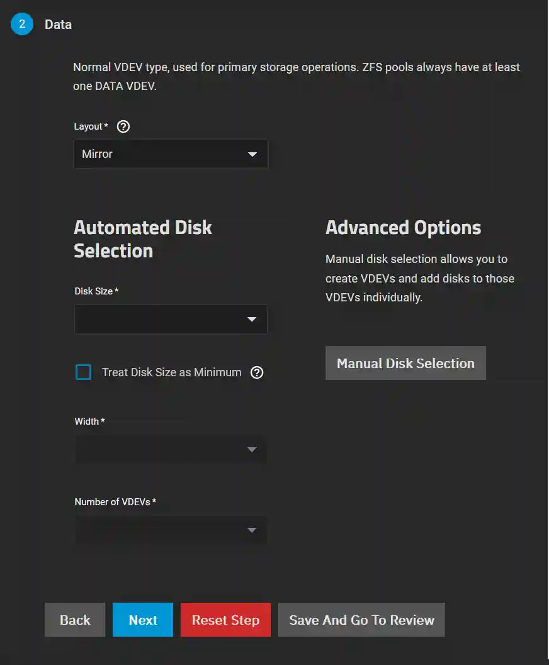Click the Layout dropdown arrow

click(252, 154)
